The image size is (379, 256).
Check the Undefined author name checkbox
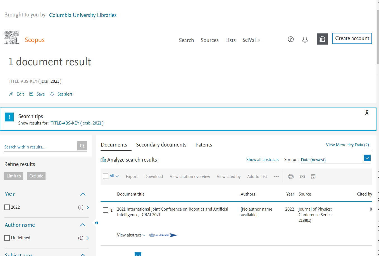pos(7,238)
